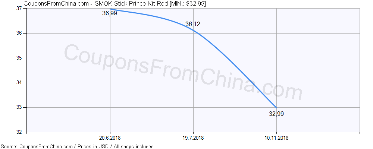Click the y-axis value 37
Image resolution: width=373 pixels, height=149 pixels.
point(19,9)
